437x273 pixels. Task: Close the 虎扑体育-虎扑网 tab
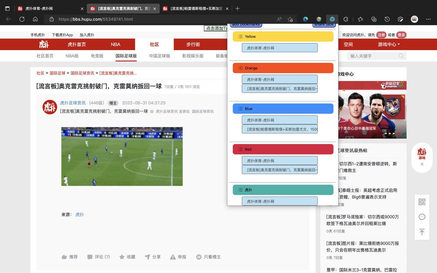82,9
